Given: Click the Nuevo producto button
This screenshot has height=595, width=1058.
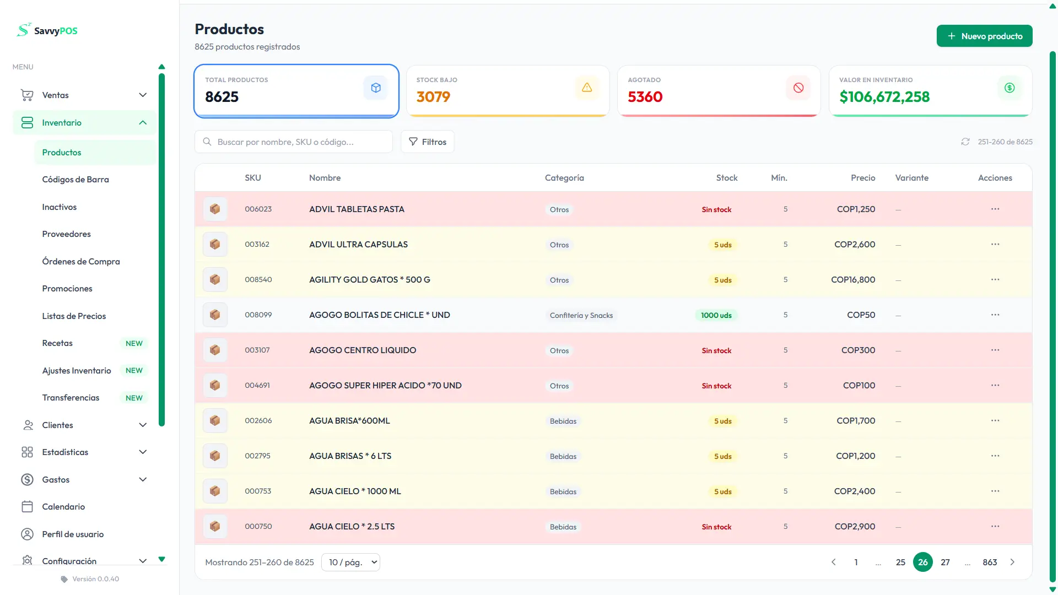Looking at the screenshot, I should pyautogui.click(x=984, y=36).
